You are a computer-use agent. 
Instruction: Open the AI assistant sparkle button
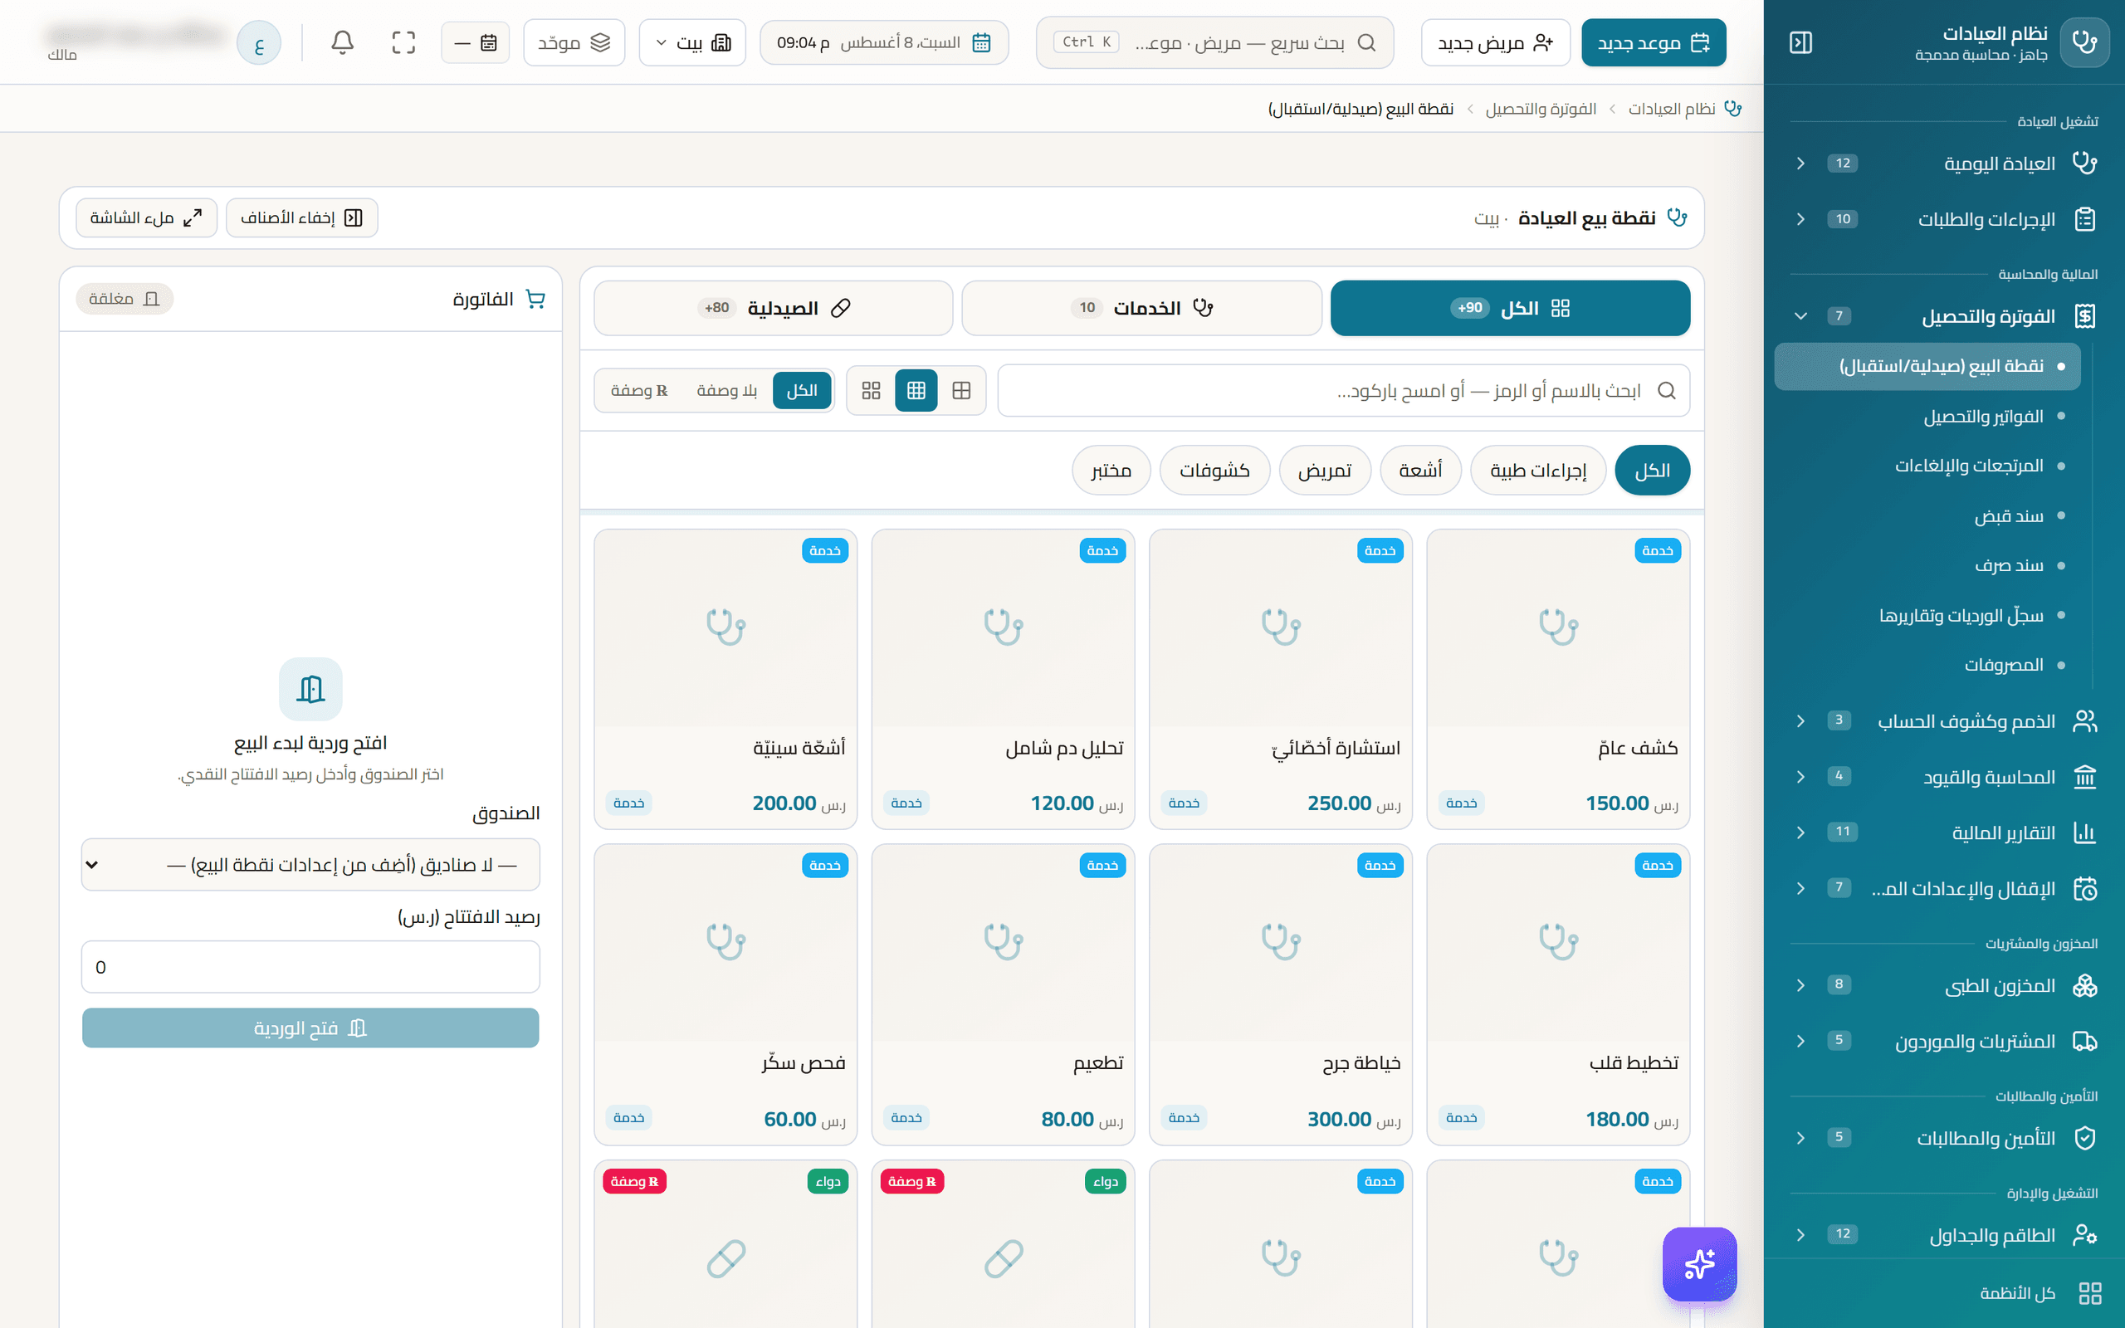point(1699,1264)
